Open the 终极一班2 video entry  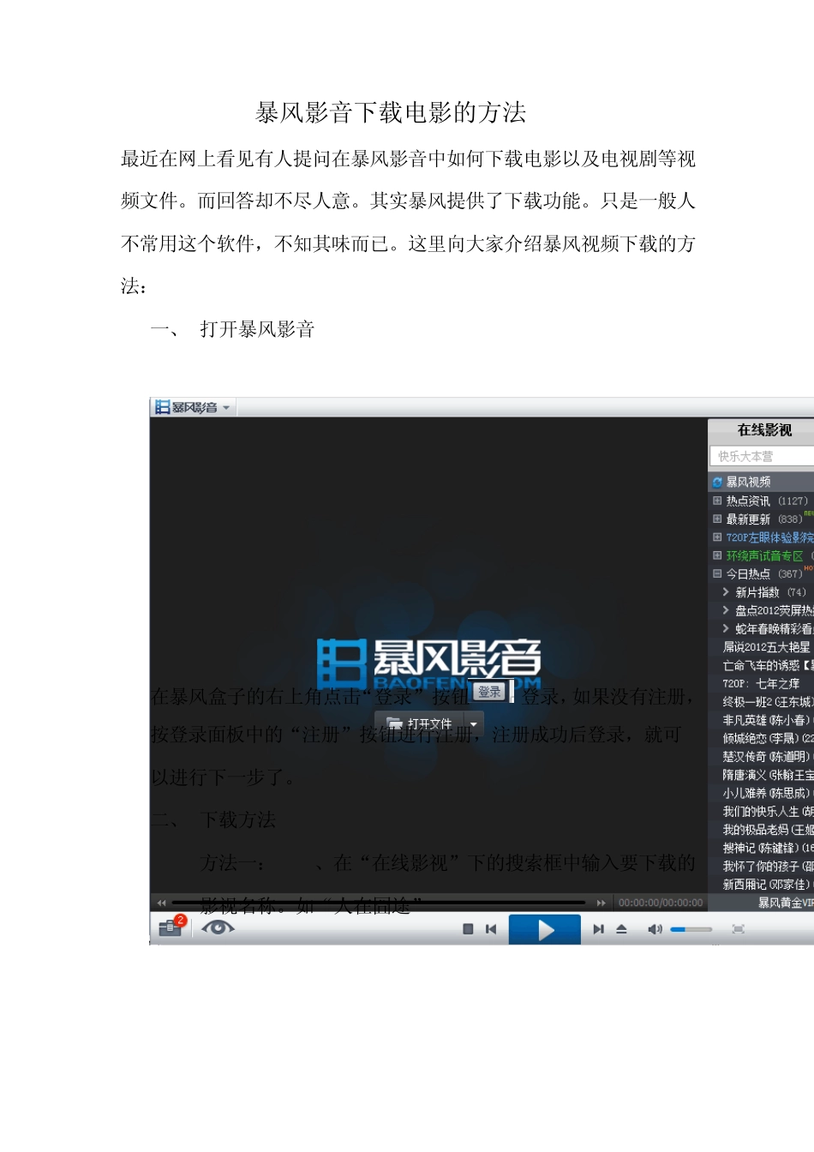click(768, 702)
